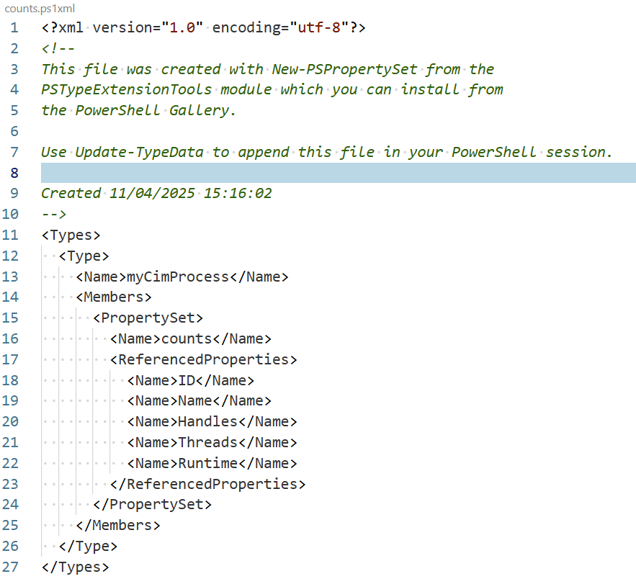Place cursor on the "utf-8" encoding value
Viewport: 636px width, 579px height.
tap(319, 28)
